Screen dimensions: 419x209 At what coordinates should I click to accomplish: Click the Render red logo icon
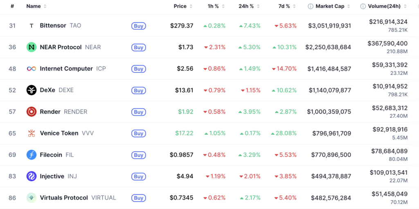pos(32,112)
